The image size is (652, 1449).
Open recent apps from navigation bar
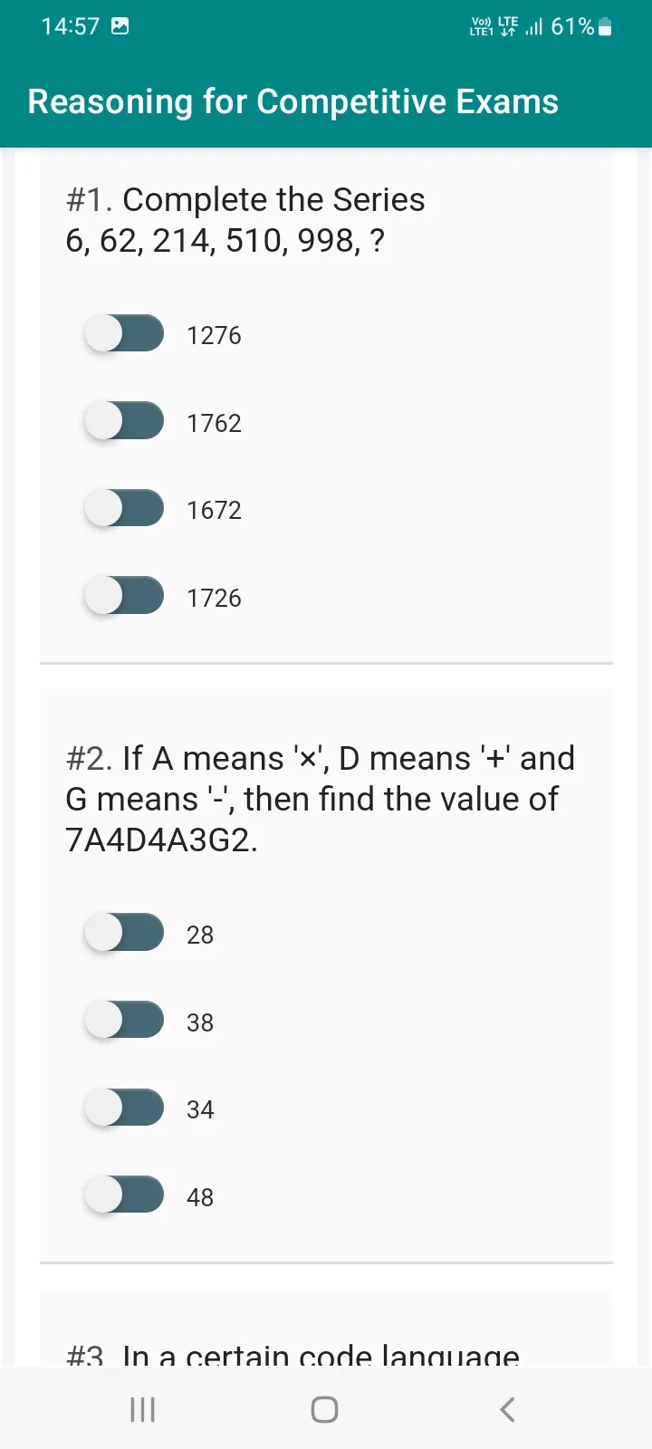pos(142,1409)
